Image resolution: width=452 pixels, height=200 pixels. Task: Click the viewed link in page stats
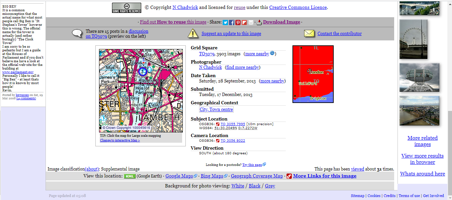(358, 169)
